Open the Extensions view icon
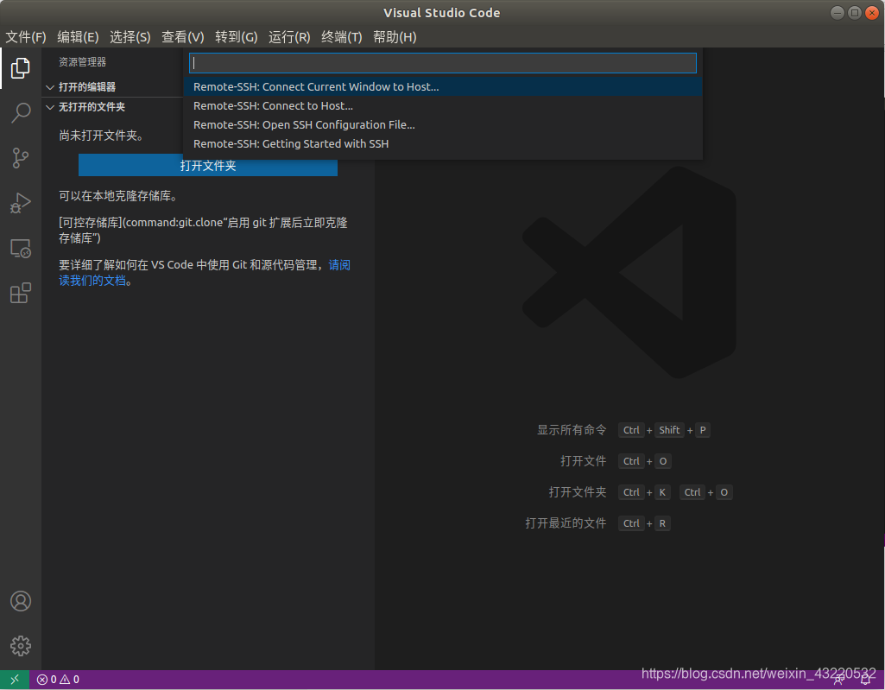The image size is (885, 690). coord(21,293)
